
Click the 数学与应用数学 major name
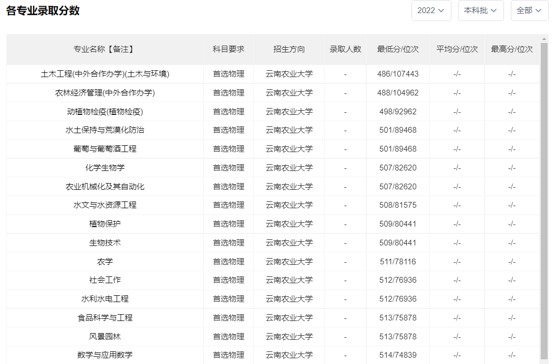click(x=105, y=355)
